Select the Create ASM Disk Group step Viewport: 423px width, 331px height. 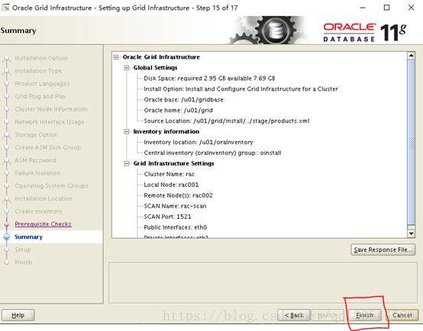[48, 147]
